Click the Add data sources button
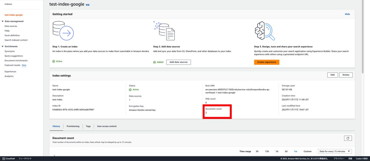This screenshot has height=161, width=370. pyautogui.click(x=179, y=62)
